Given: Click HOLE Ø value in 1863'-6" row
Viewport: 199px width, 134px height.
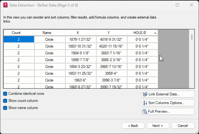Looking at the screenshot, I should tap(142, 80).
